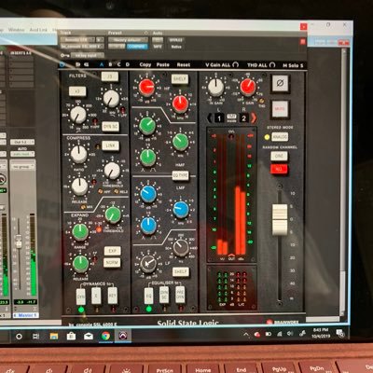Toggle the PRE DYN equaliser button
This screenshot has width=373, height=373.
point(180,295)
